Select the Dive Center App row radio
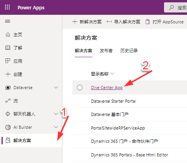This screenshot has width=187, height=163. [79, 88]
